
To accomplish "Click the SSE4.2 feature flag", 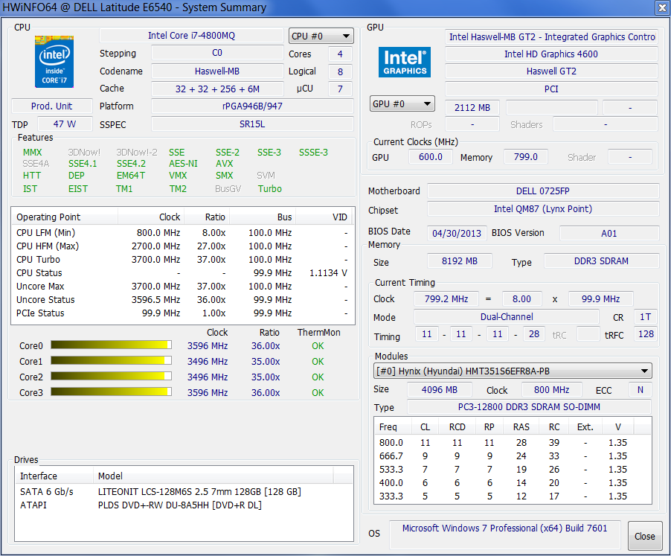I will 131,164.
